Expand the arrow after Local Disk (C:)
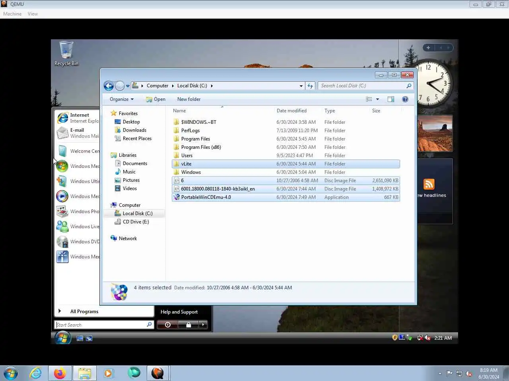 pos(212,86)
